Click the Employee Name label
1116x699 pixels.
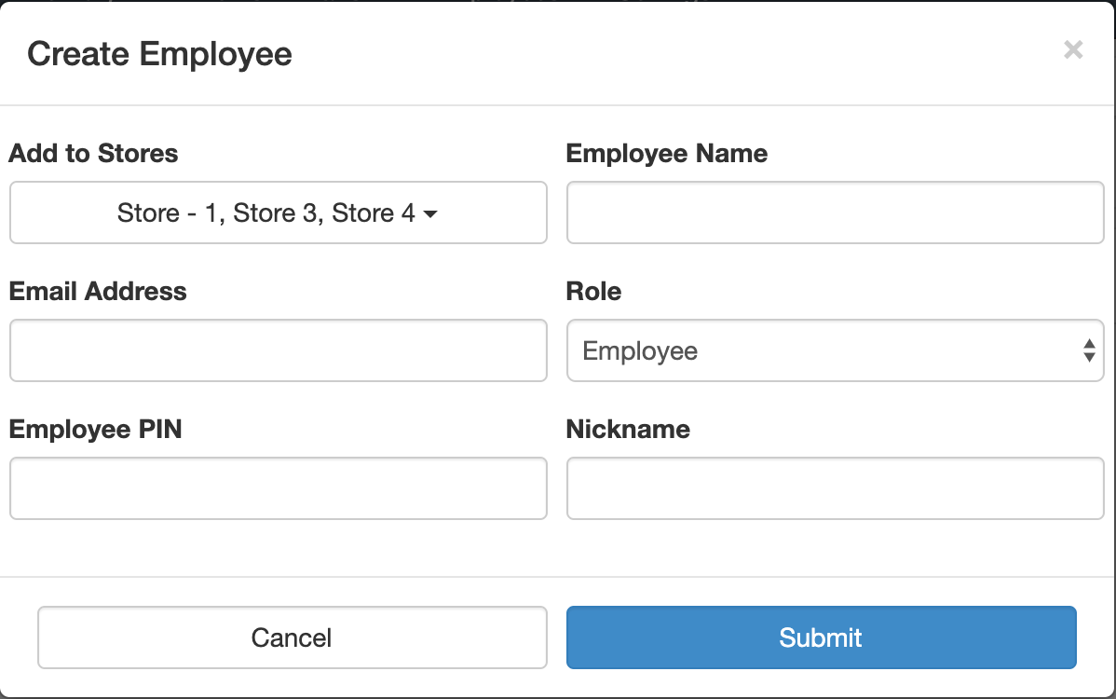666,153
